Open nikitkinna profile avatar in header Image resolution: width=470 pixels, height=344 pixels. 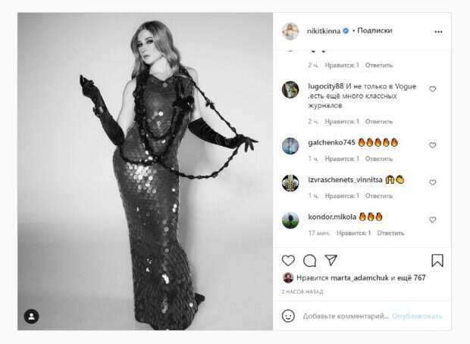[x=290, y=31]
